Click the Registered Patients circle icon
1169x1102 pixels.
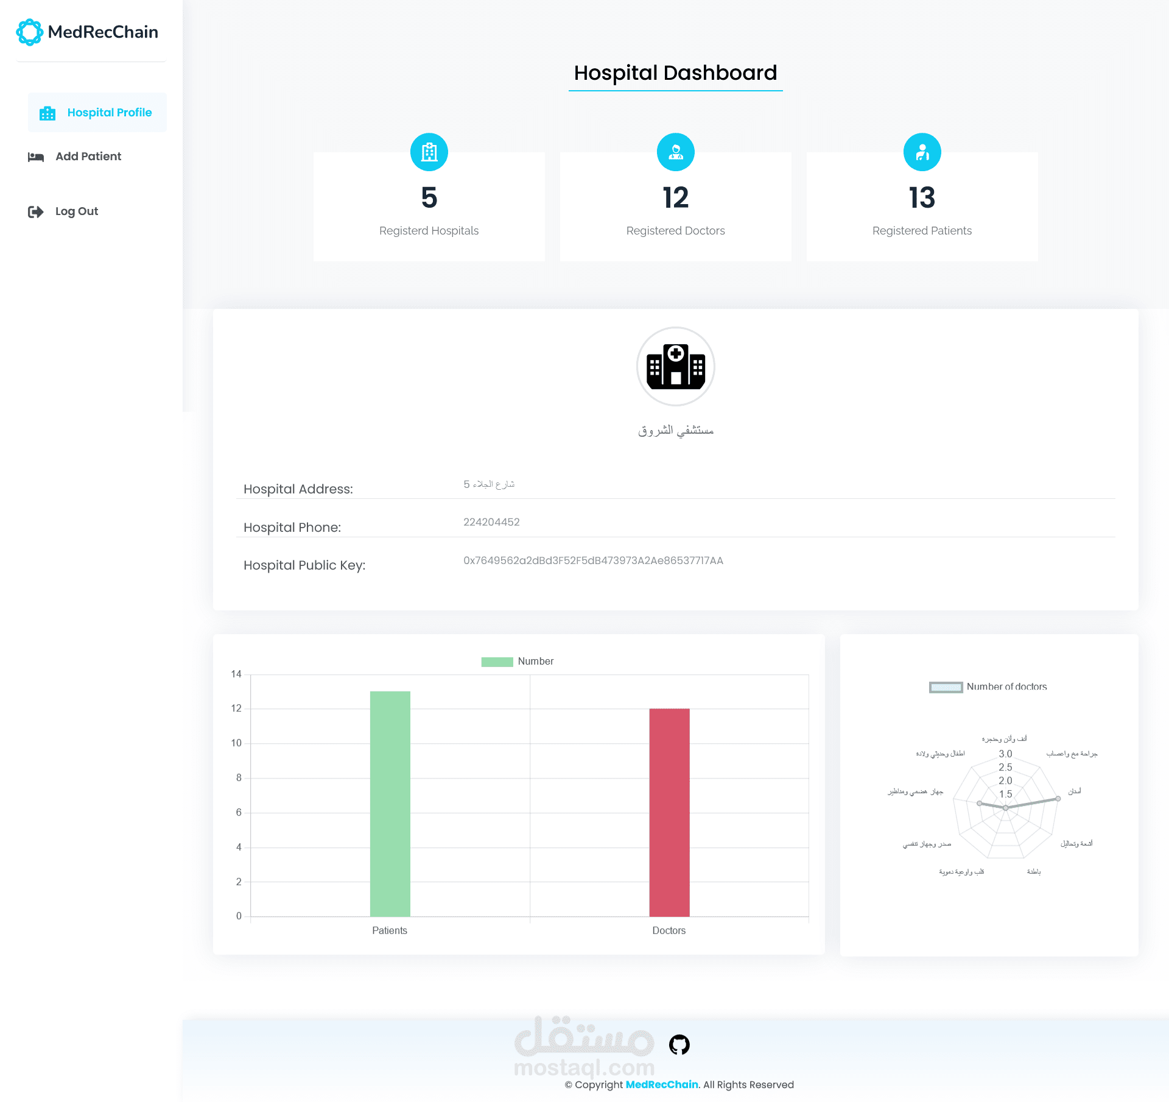point(922,152)
